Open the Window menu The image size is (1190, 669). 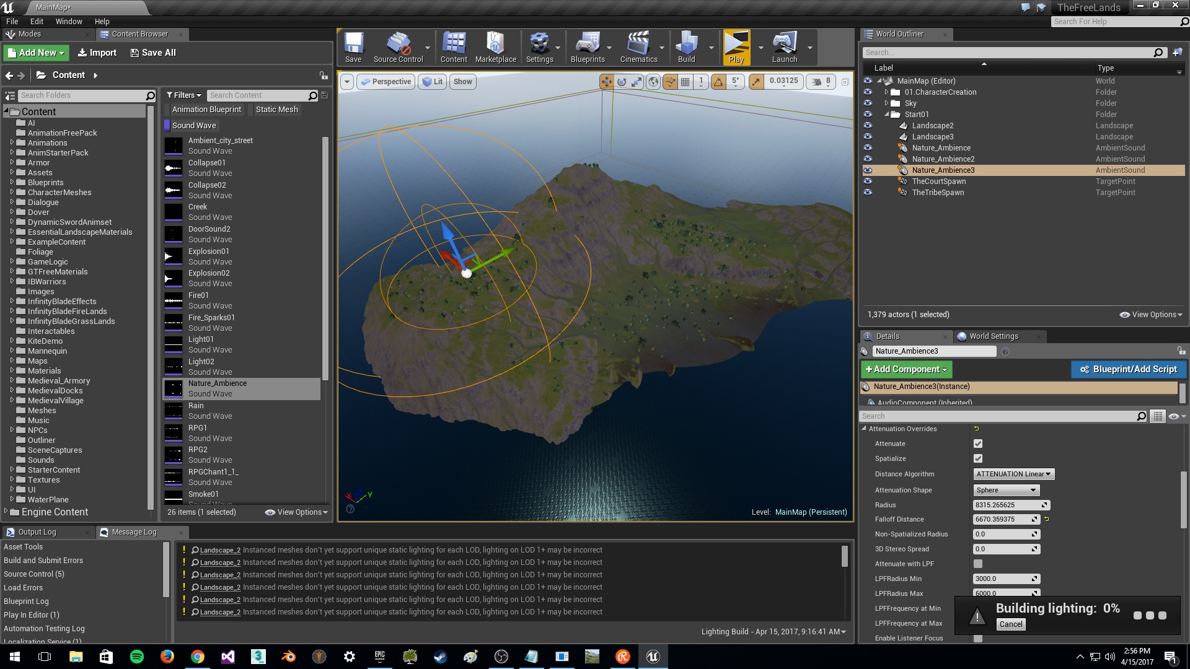[69, 21]
